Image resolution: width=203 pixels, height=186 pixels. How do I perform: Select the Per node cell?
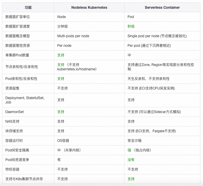[64, 46]
